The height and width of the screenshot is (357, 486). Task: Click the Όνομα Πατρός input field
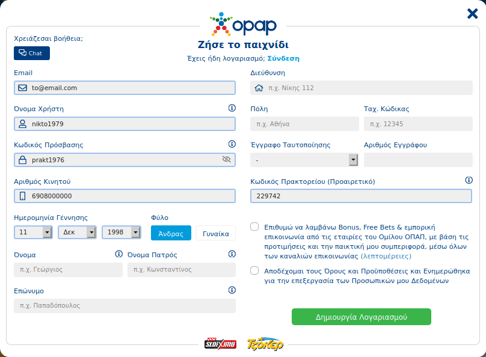(182, 270)
